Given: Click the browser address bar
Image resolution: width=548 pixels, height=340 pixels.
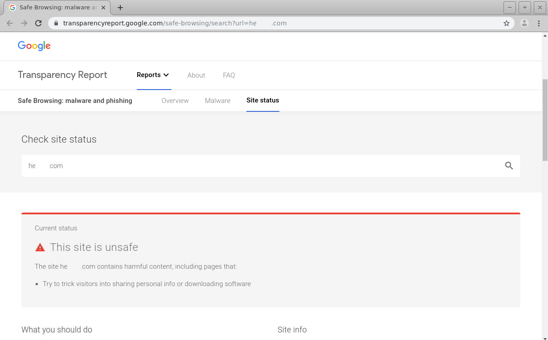Looking at the screenshot, I should coord(281,23).
